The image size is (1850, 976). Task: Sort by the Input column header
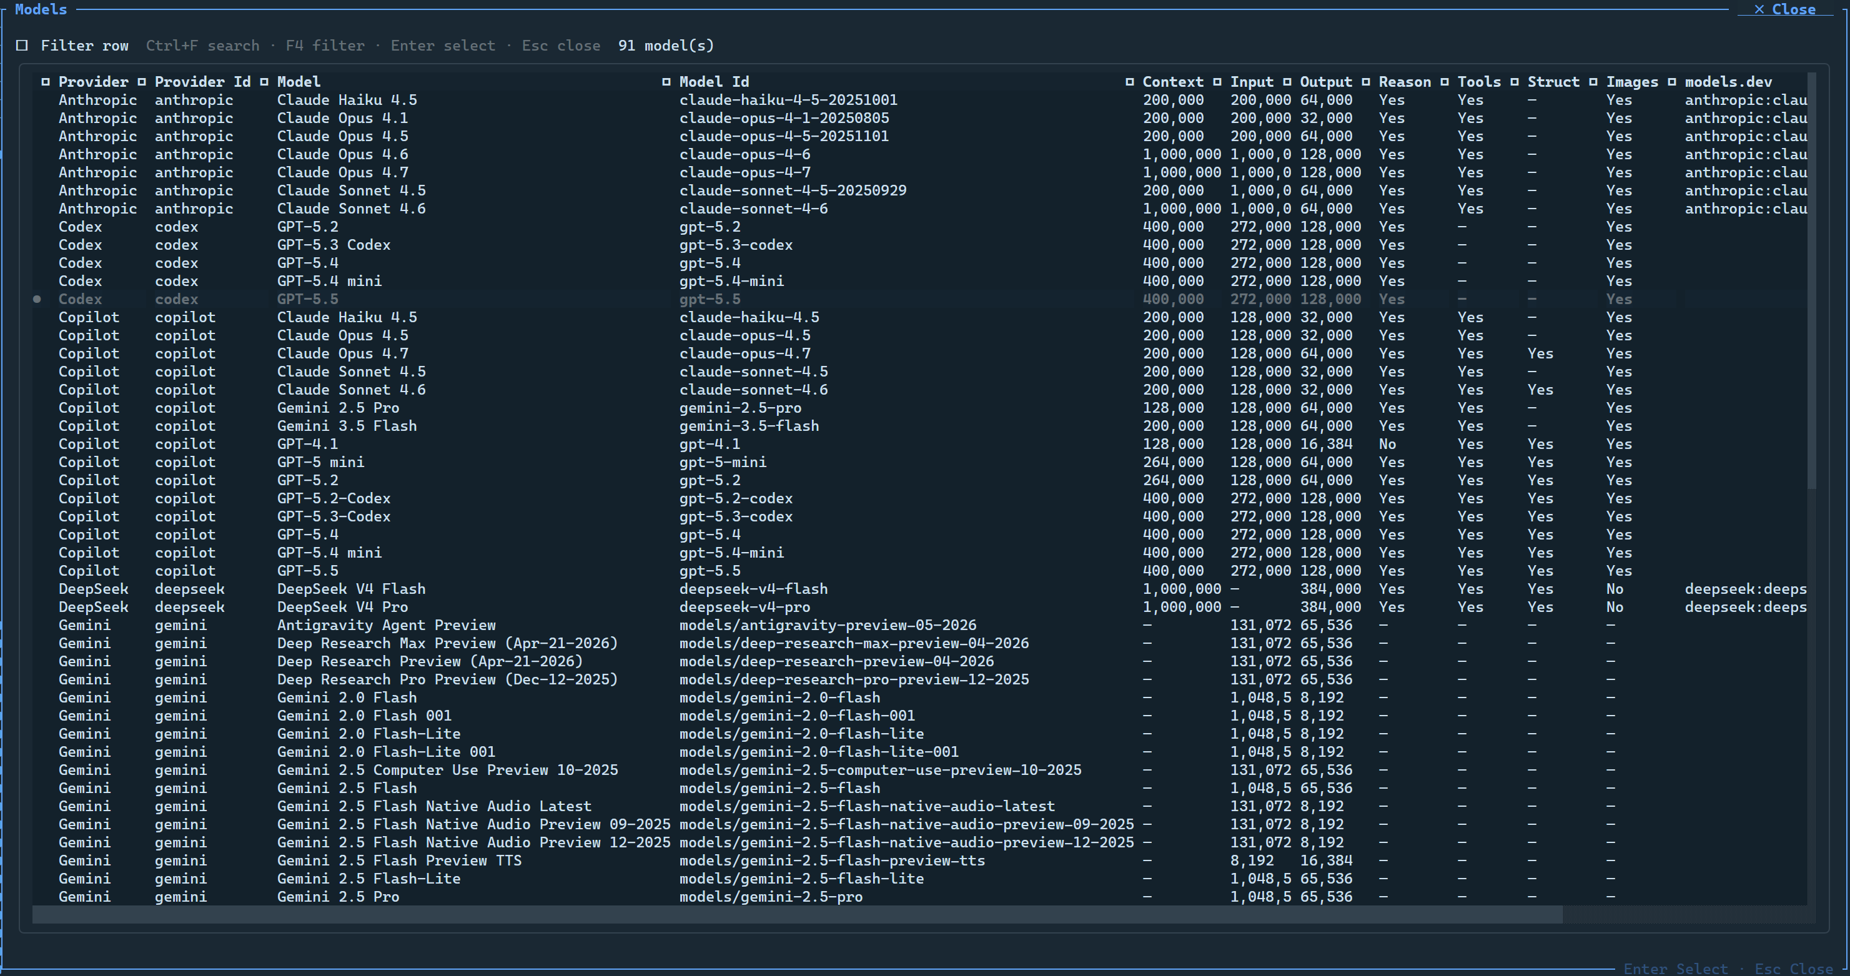(1252, 82)
